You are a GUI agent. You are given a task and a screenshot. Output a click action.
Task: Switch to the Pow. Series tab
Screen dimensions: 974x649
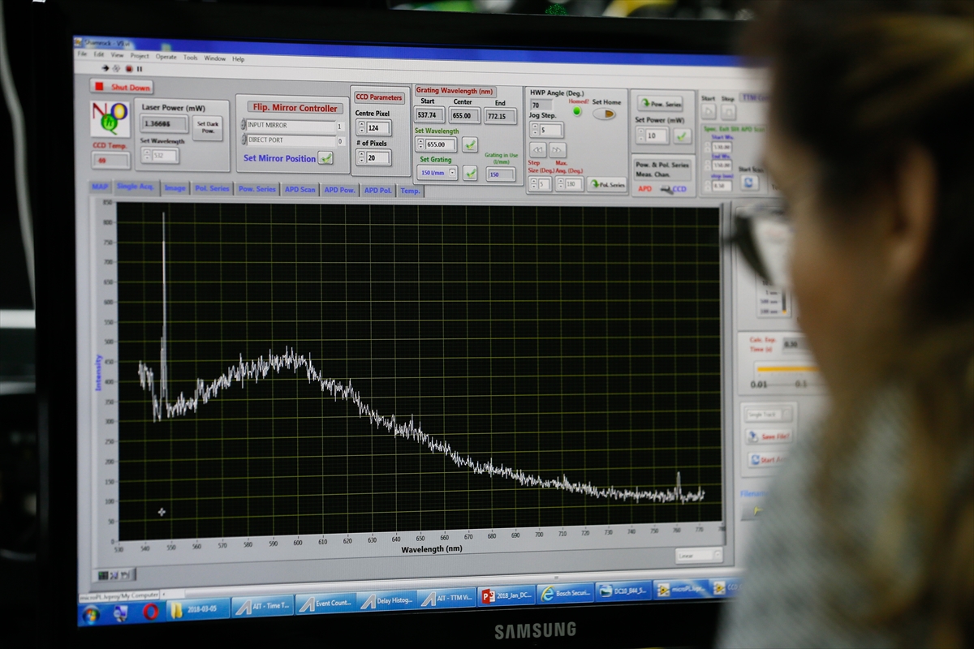tap(256, 189)
